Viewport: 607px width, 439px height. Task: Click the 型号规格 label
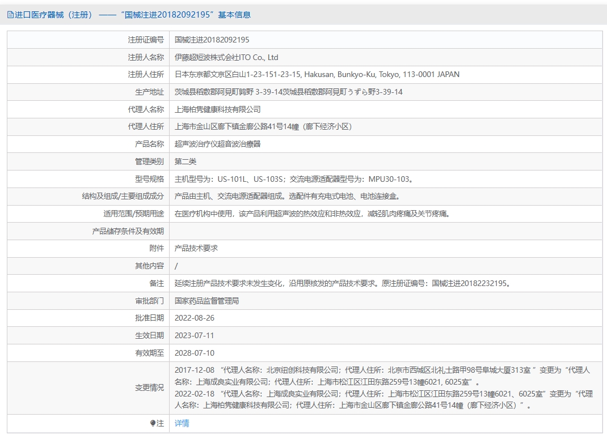pyautogui.click(x=149, y=179)
